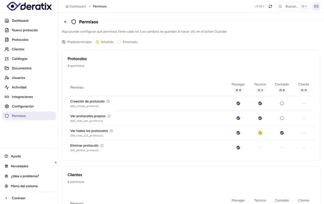Viewport: 324px width, 204px height.
Task: Click the Integraciones link icon
Action: [x=7, y=97]
